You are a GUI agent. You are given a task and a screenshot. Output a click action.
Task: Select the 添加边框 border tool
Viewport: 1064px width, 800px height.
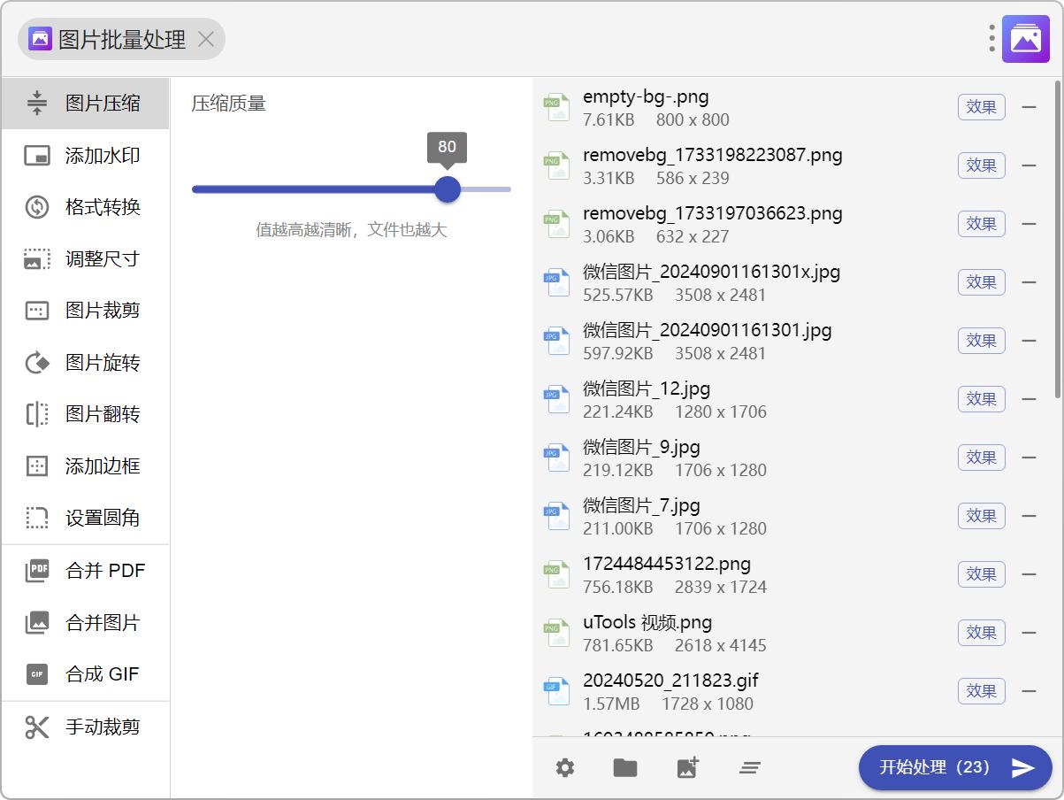[86, 466]
